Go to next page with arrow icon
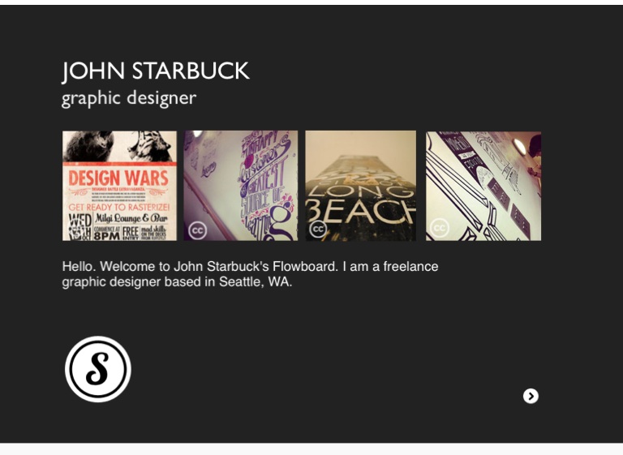 531,396
